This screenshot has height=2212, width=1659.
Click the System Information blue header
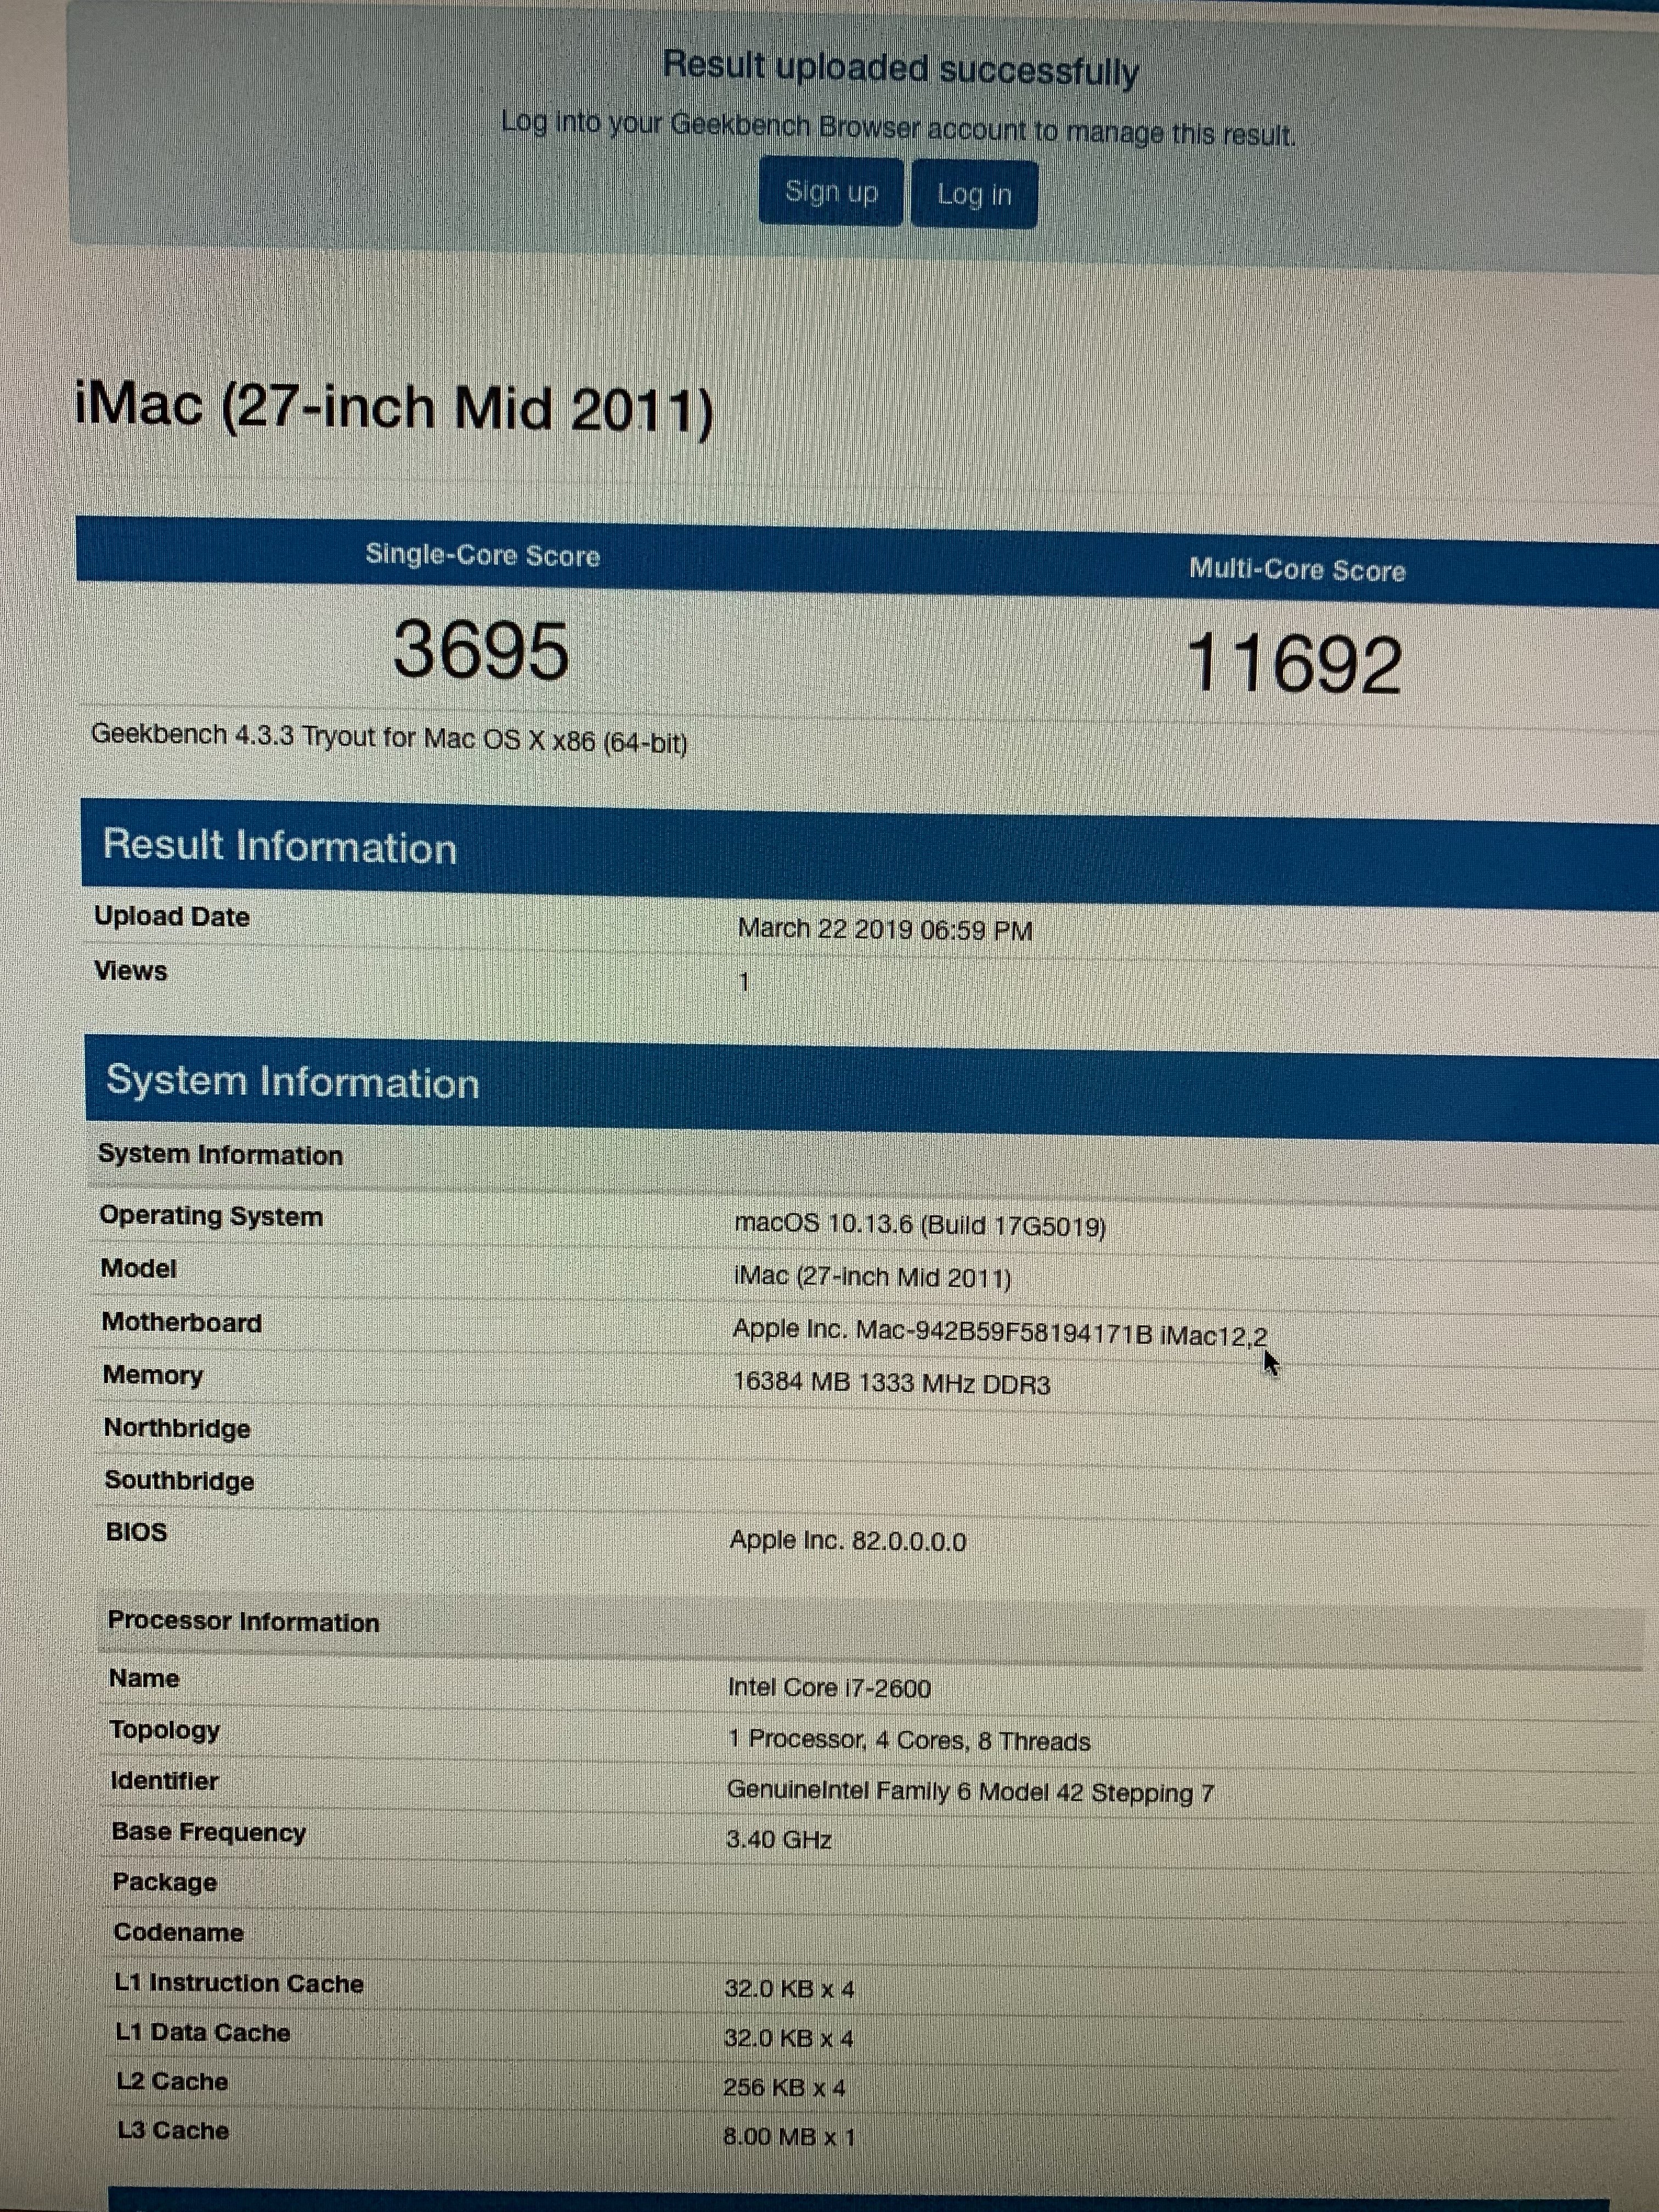tap(872, 1089)
